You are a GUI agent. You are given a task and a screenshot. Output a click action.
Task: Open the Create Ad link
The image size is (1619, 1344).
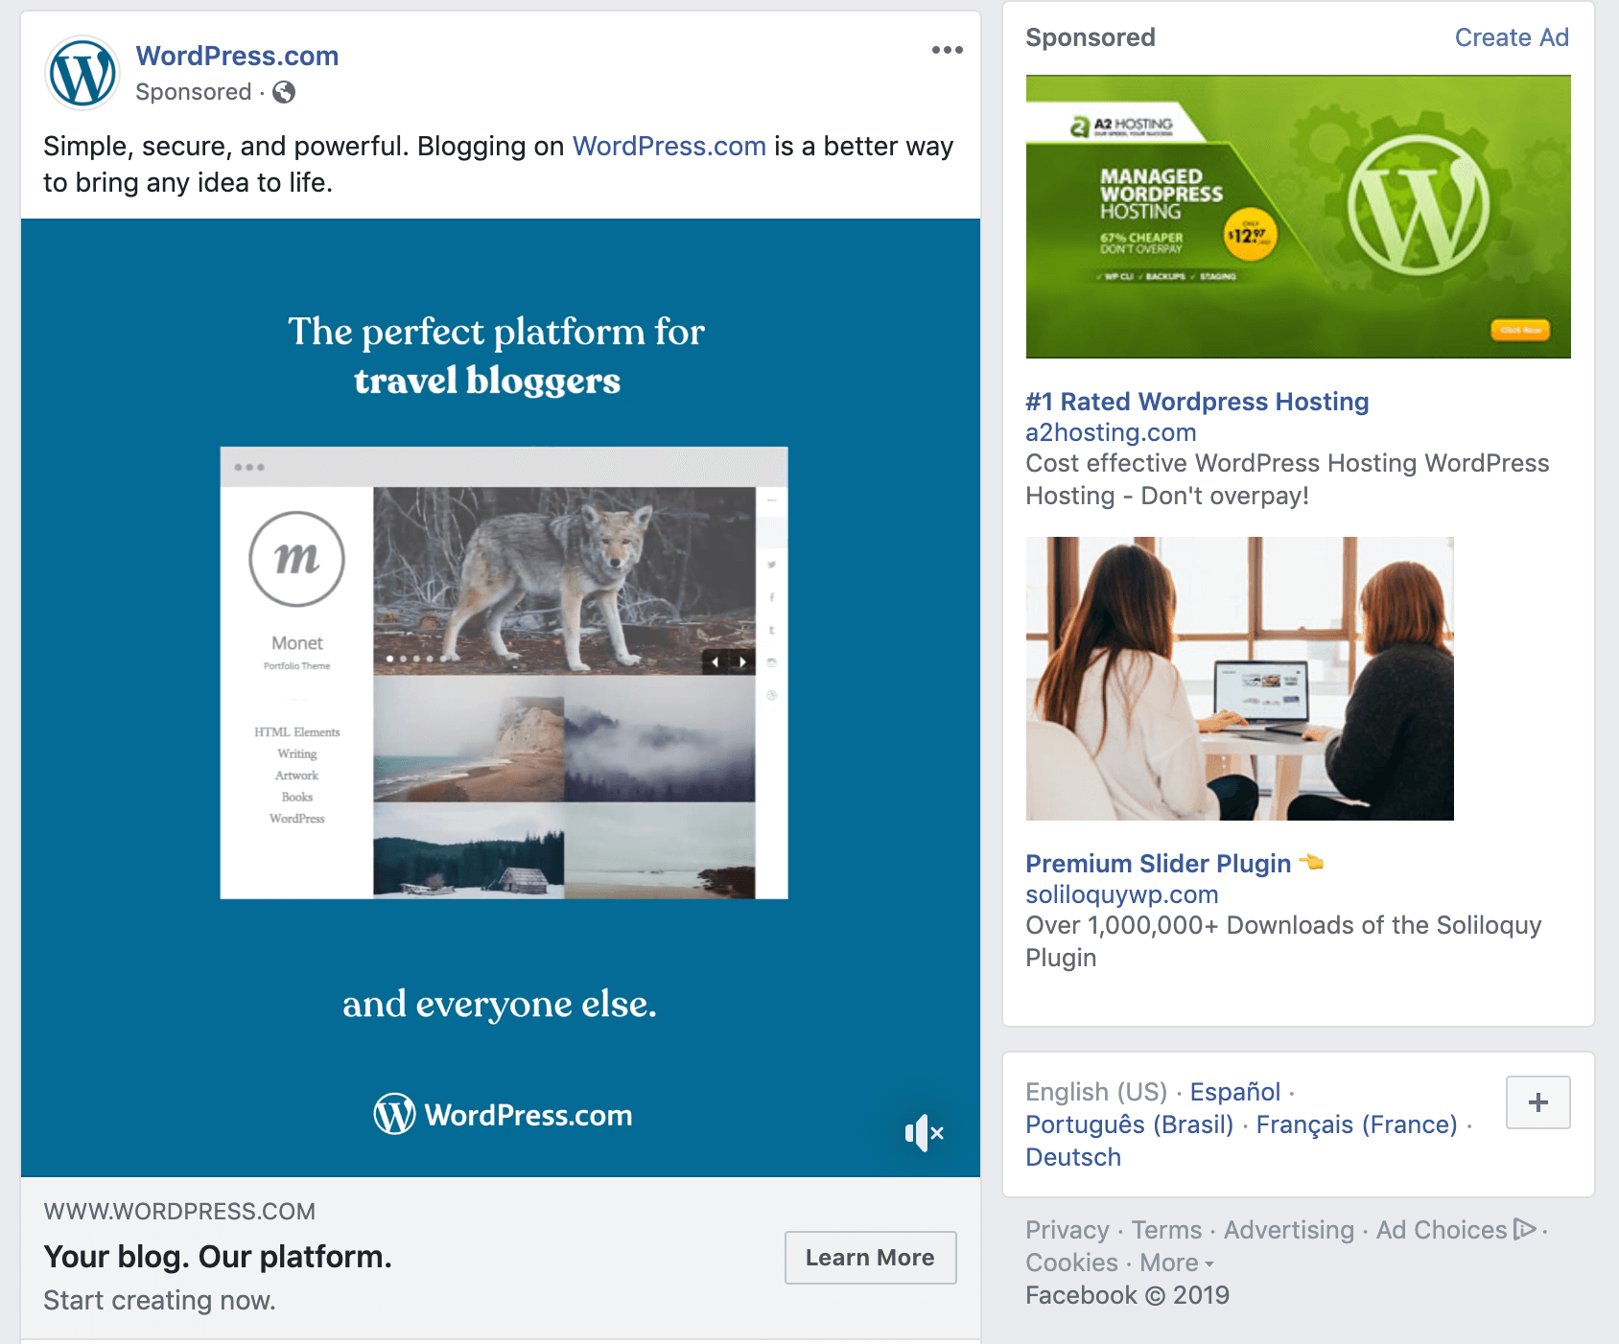pos(1512,37)
